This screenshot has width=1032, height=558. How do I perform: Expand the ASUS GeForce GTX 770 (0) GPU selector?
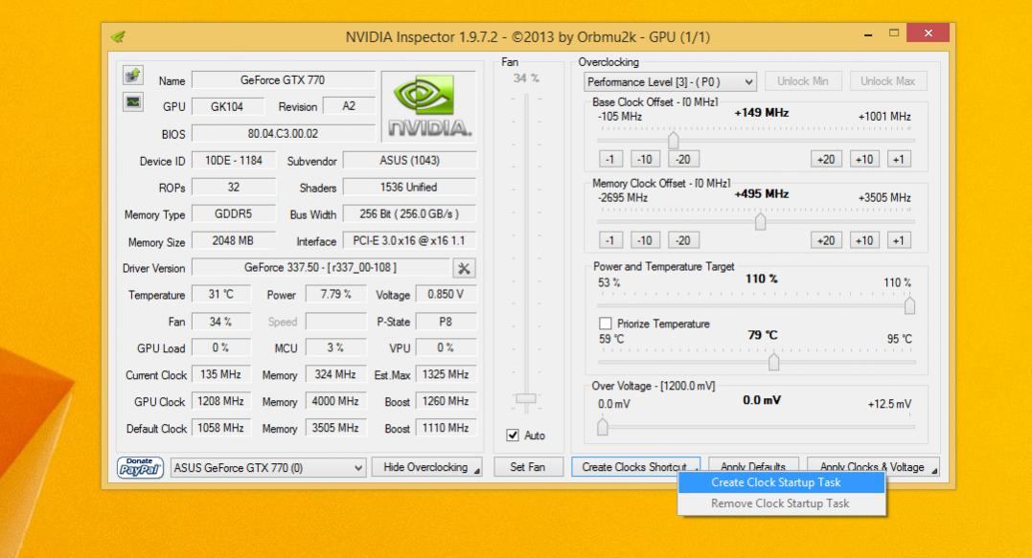coord(268,468)
